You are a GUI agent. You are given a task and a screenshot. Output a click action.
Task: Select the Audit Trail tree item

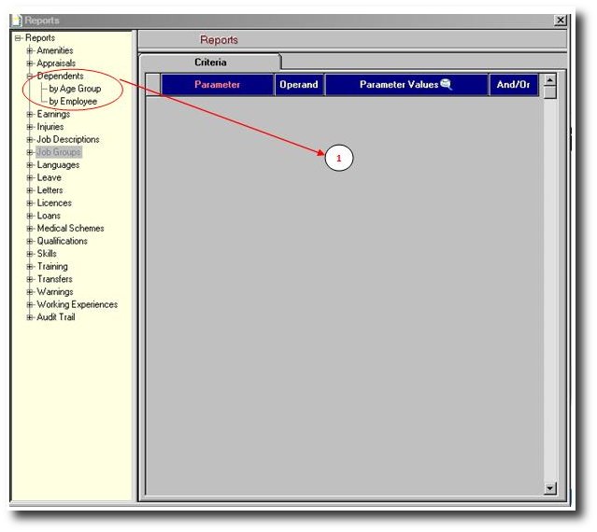coord(56,317)
